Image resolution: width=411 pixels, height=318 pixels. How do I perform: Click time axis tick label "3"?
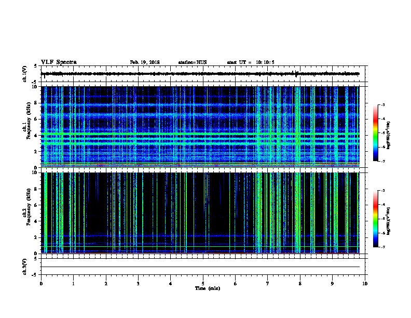tap(138, 284)
